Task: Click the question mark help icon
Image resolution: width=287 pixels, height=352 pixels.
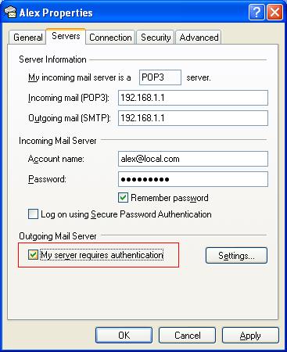Action: click(257, 13)
